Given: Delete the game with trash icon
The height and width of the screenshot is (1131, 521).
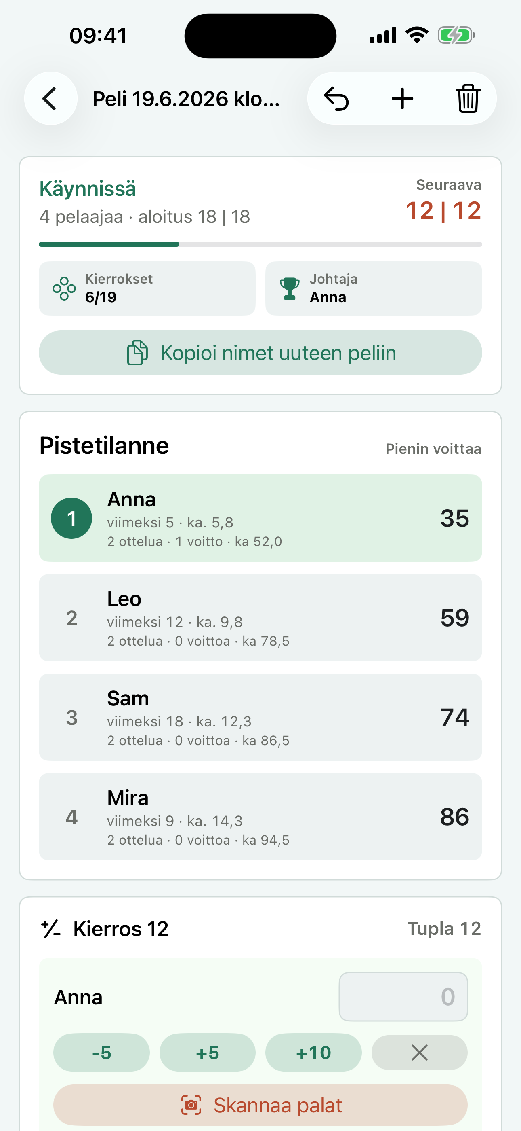Looking at the screenshot, I should click(468, 98).
